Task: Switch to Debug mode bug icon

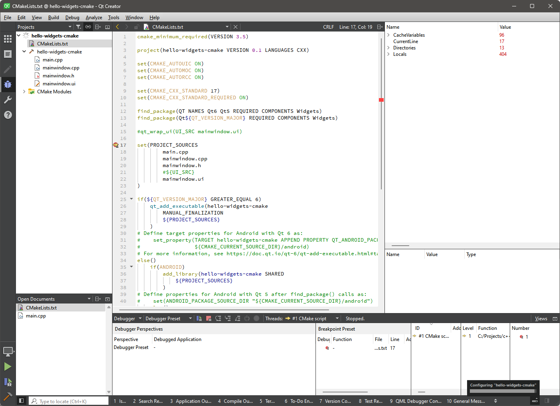Action: click(8, 85)
